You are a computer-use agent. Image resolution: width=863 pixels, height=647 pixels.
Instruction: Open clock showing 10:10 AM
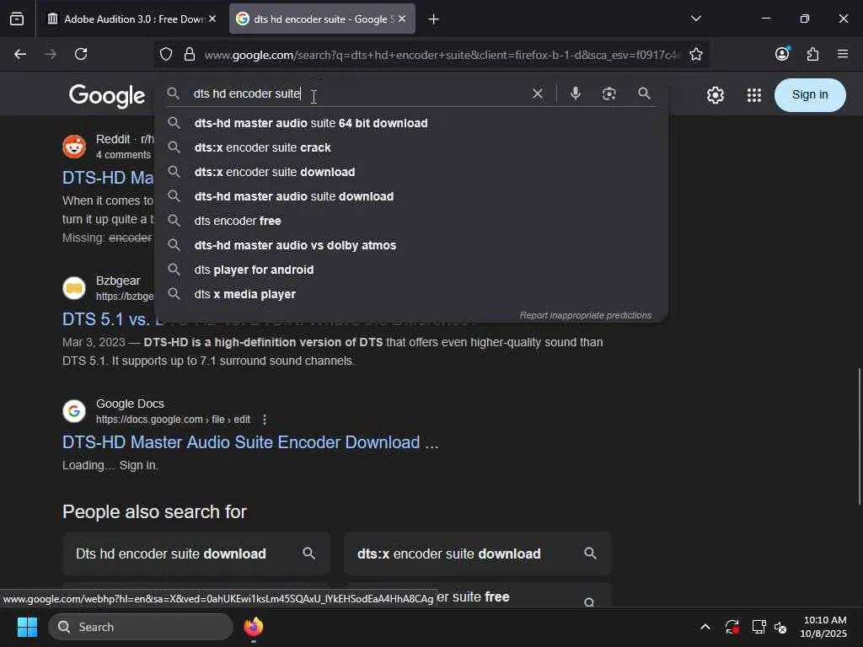coord(824,627)
